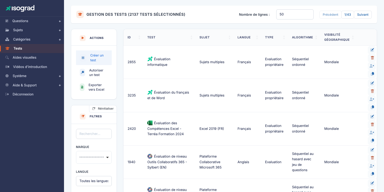
Task: Click the Rechercher search field
Action: click(94, 134)
